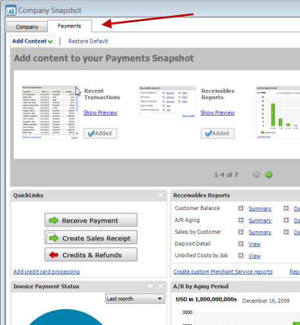The width and height of the screenshot is (300, 325).
Task: Click the Deposit Detail report icon
Action: click(x=241, y=244)
